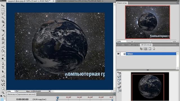Open the Навигатор panel tab

pos(122,3)
